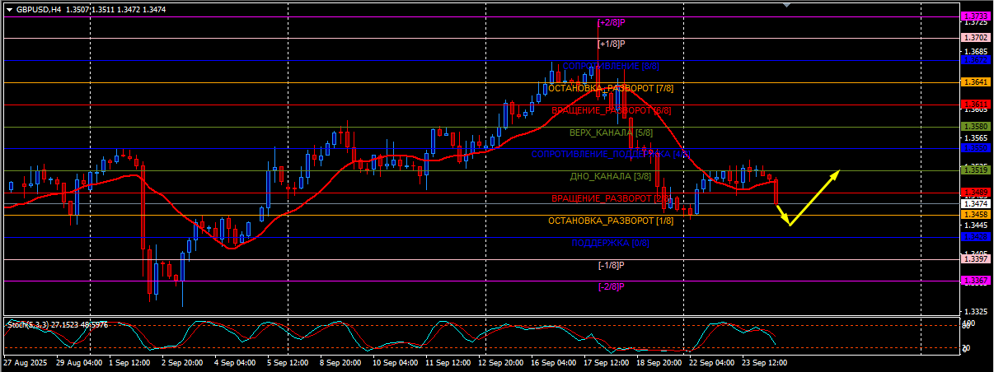
Task: Click the Stoch(5,3,3) indicator label
Action: (x=26, y=325)
